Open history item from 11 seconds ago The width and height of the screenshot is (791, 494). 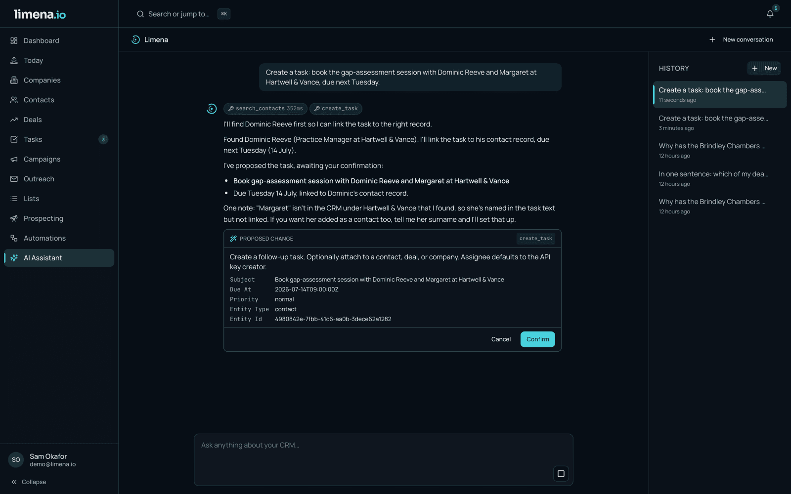719,94
